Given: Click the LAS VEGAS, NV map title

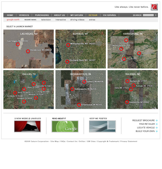Looking at the screenshot, I should point(29,34).
